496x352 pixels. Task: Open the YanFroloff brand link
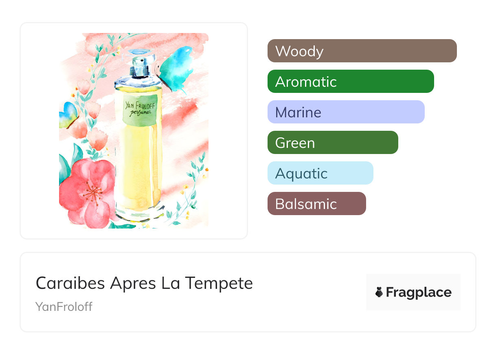pyautogui.click(x=64, y=306)
